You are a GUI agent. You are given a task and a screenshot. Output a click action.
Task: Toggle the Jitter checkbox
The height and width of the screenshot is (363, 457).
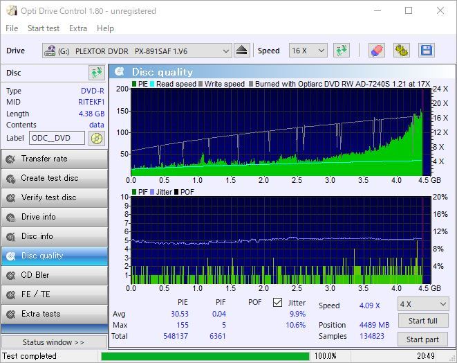click(x=277, y=302)
